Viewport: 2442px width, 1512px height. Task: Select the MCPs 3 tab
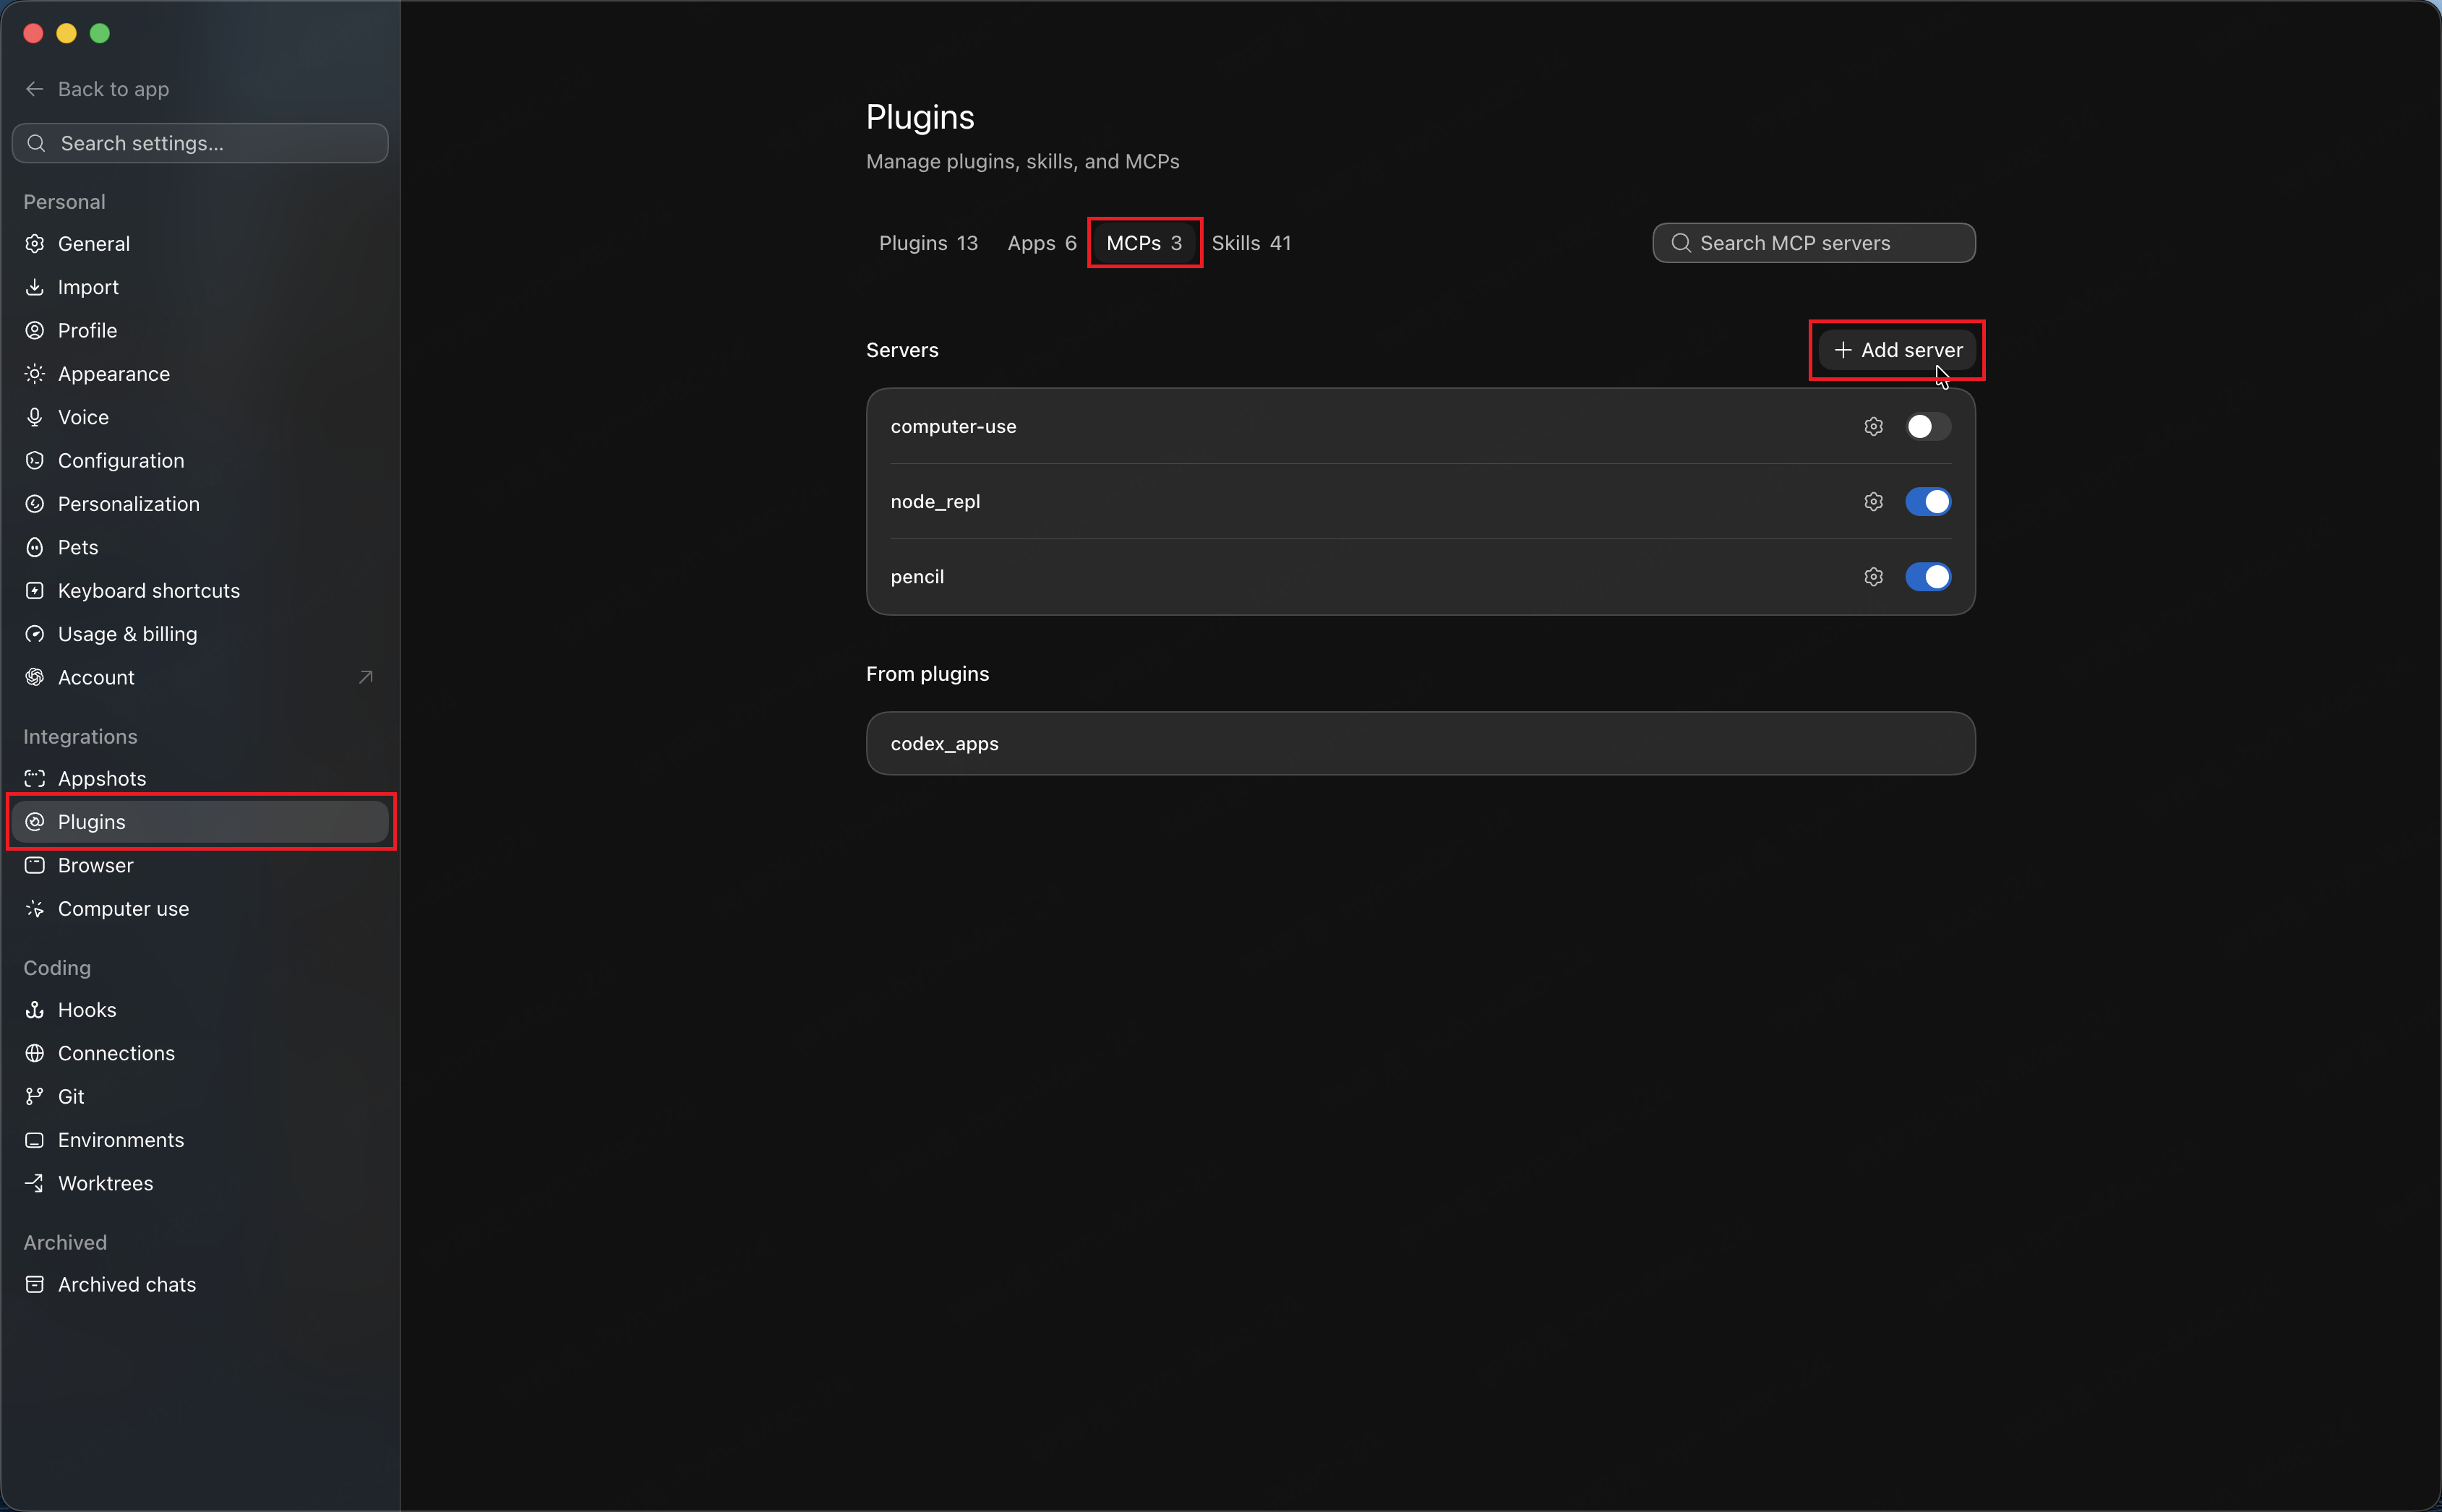coord(1144,243)
